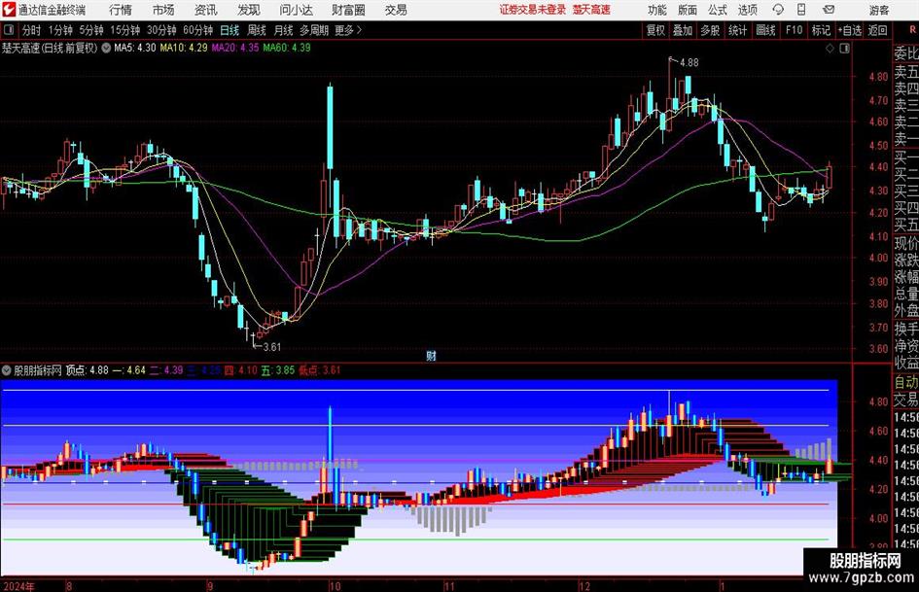Select the 日线 period tab

coord(230,30)
